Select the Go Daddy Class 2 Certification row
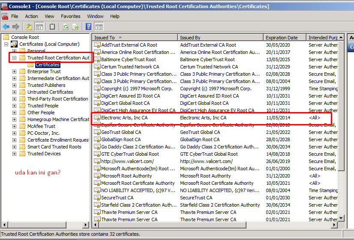Image resolution: width=354 pixels, height=240 pixels. pyautogui.click(x=216, y=147)
